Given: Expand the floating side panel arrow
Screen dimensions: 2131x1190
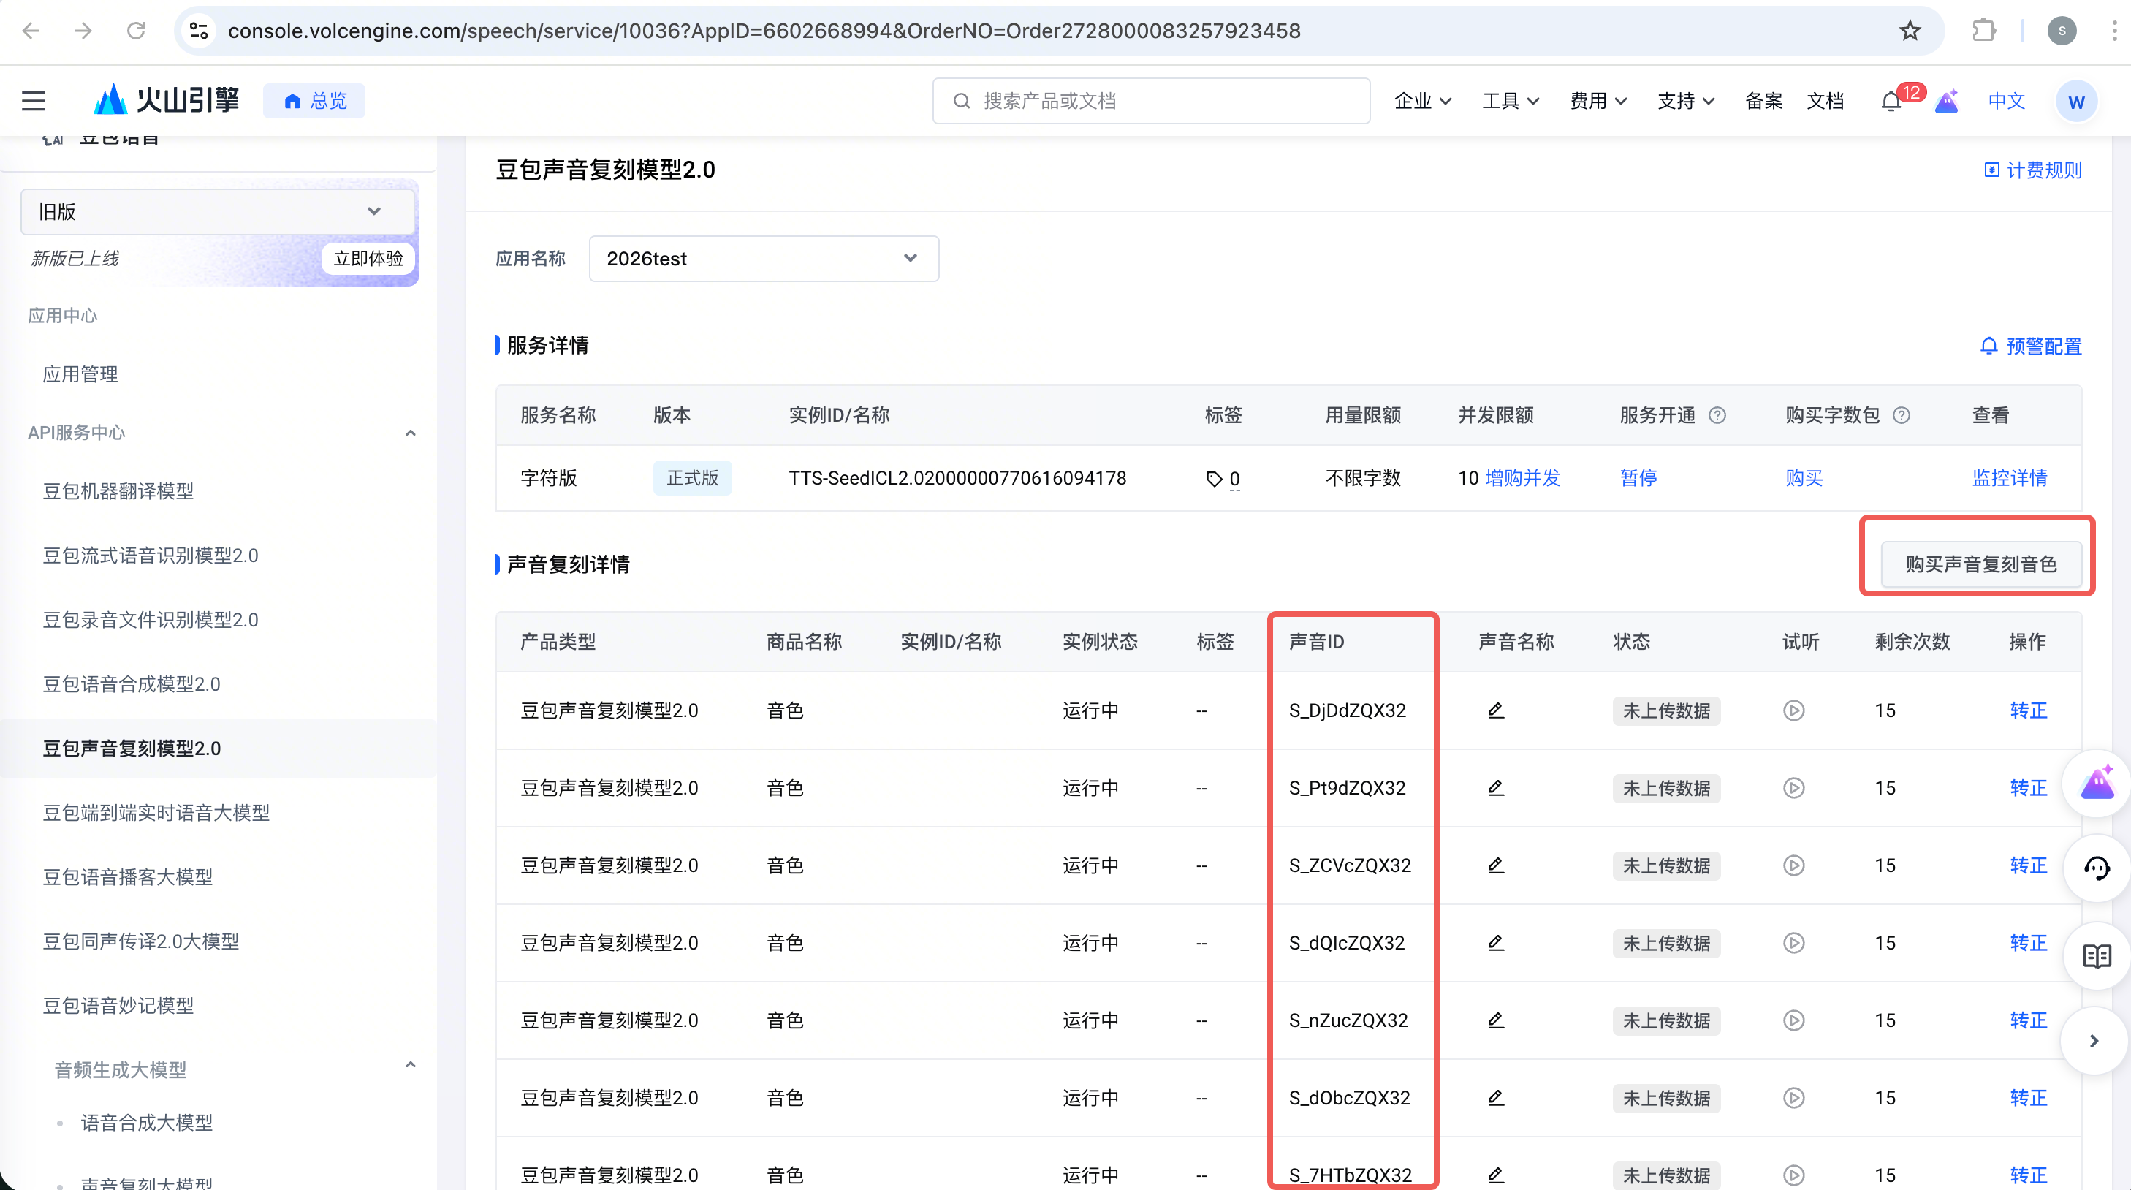Looking at the screenshot, I should pos(2094,1041).
